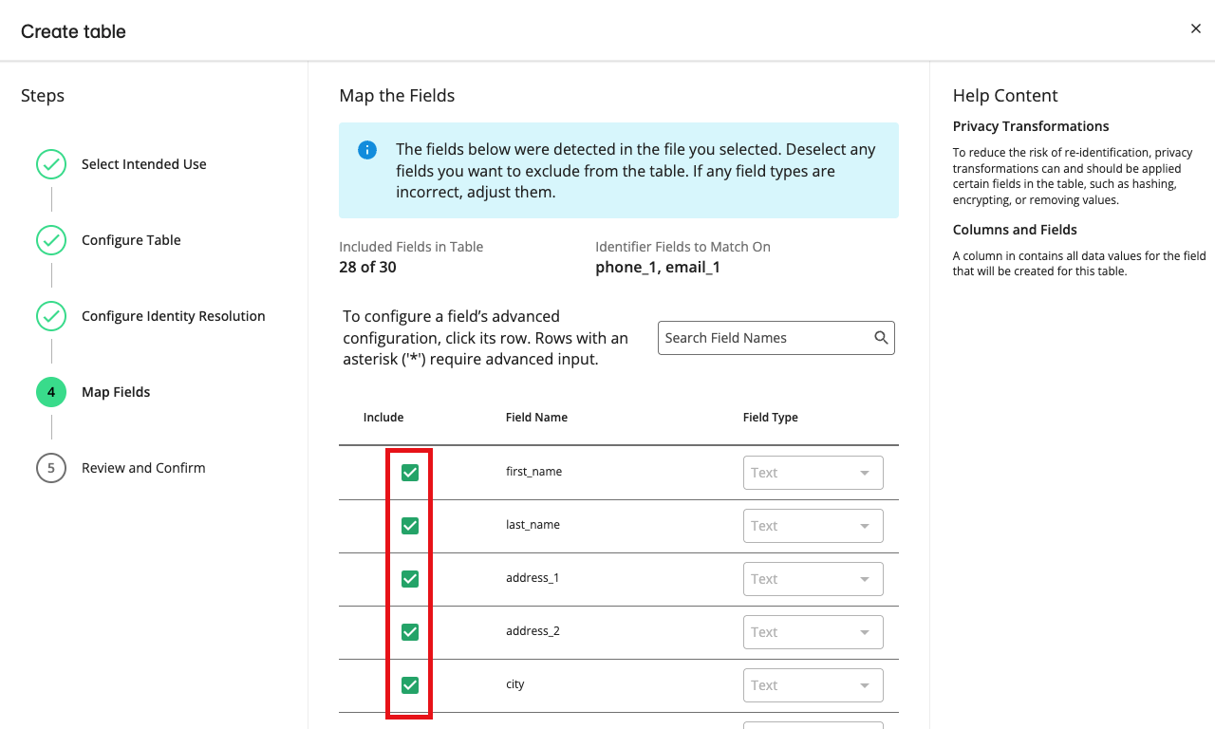Open the first_name Field Type dropdown
1215x729 pixels.
(x=813, y=473)
